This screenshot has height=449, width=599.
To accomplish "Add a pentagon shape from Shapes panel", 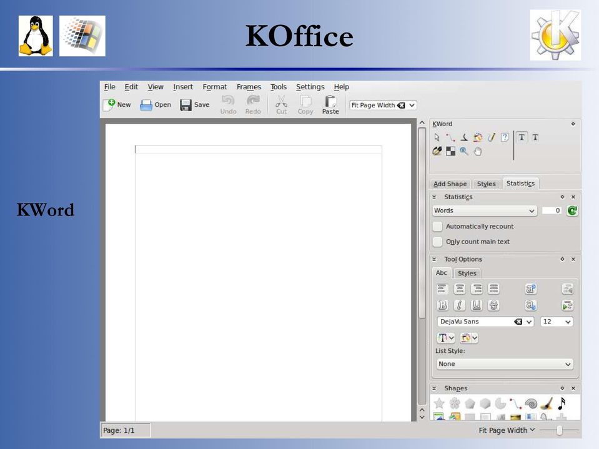I will [x=470, y=403].
